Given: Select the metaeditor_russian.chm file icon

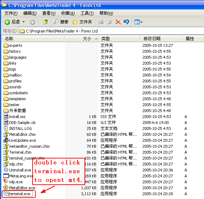Looking at the screenshot, I should pos(6,146).
